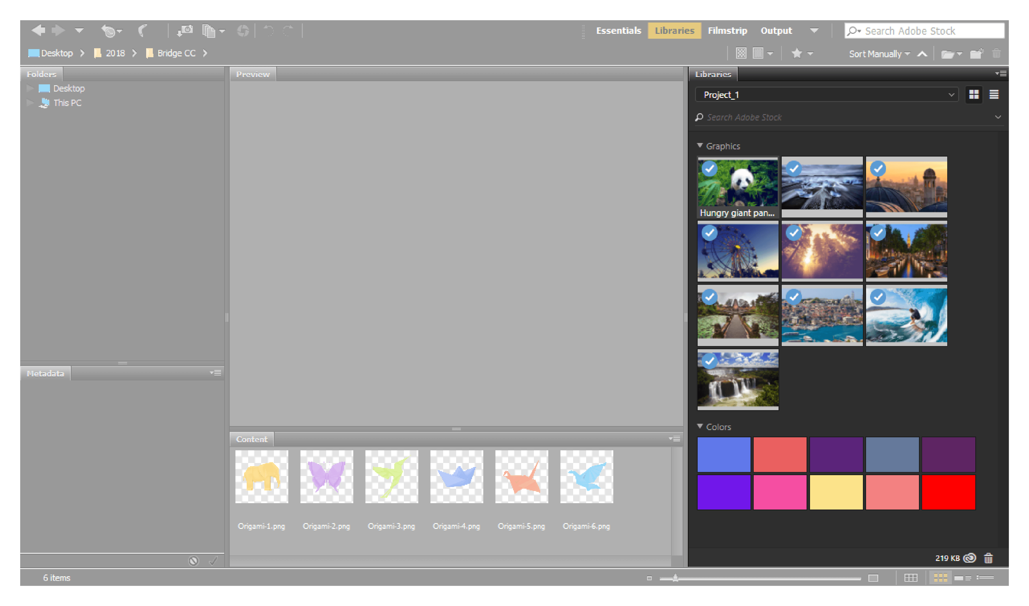Expand the This PC folder tree

tap(30, 103)
